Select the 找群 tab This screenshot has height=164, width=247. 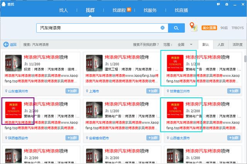click(x=90, y=10)
